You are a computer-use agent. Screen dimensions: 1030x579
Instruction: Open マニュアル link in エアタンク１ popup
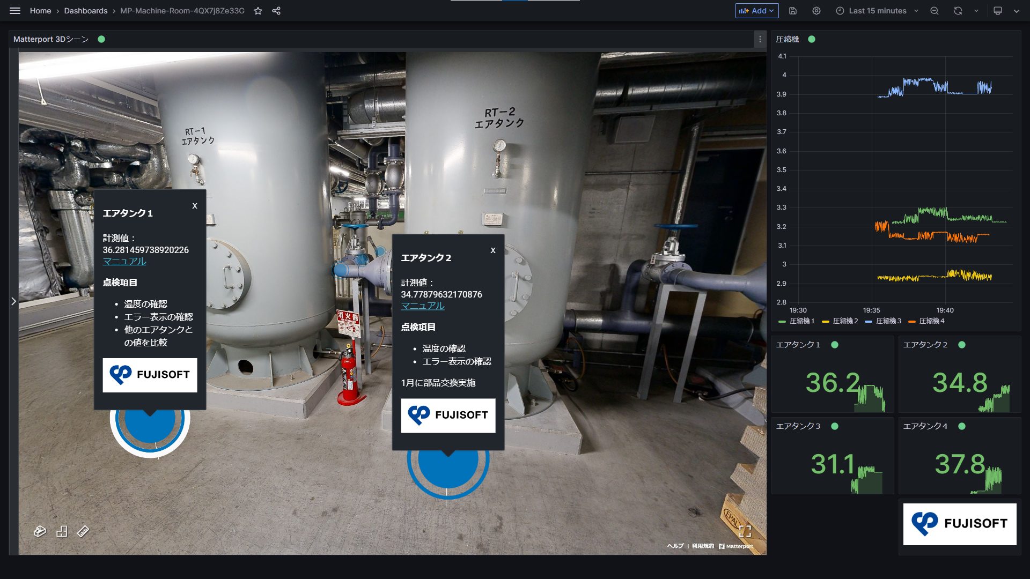(124, 261)
